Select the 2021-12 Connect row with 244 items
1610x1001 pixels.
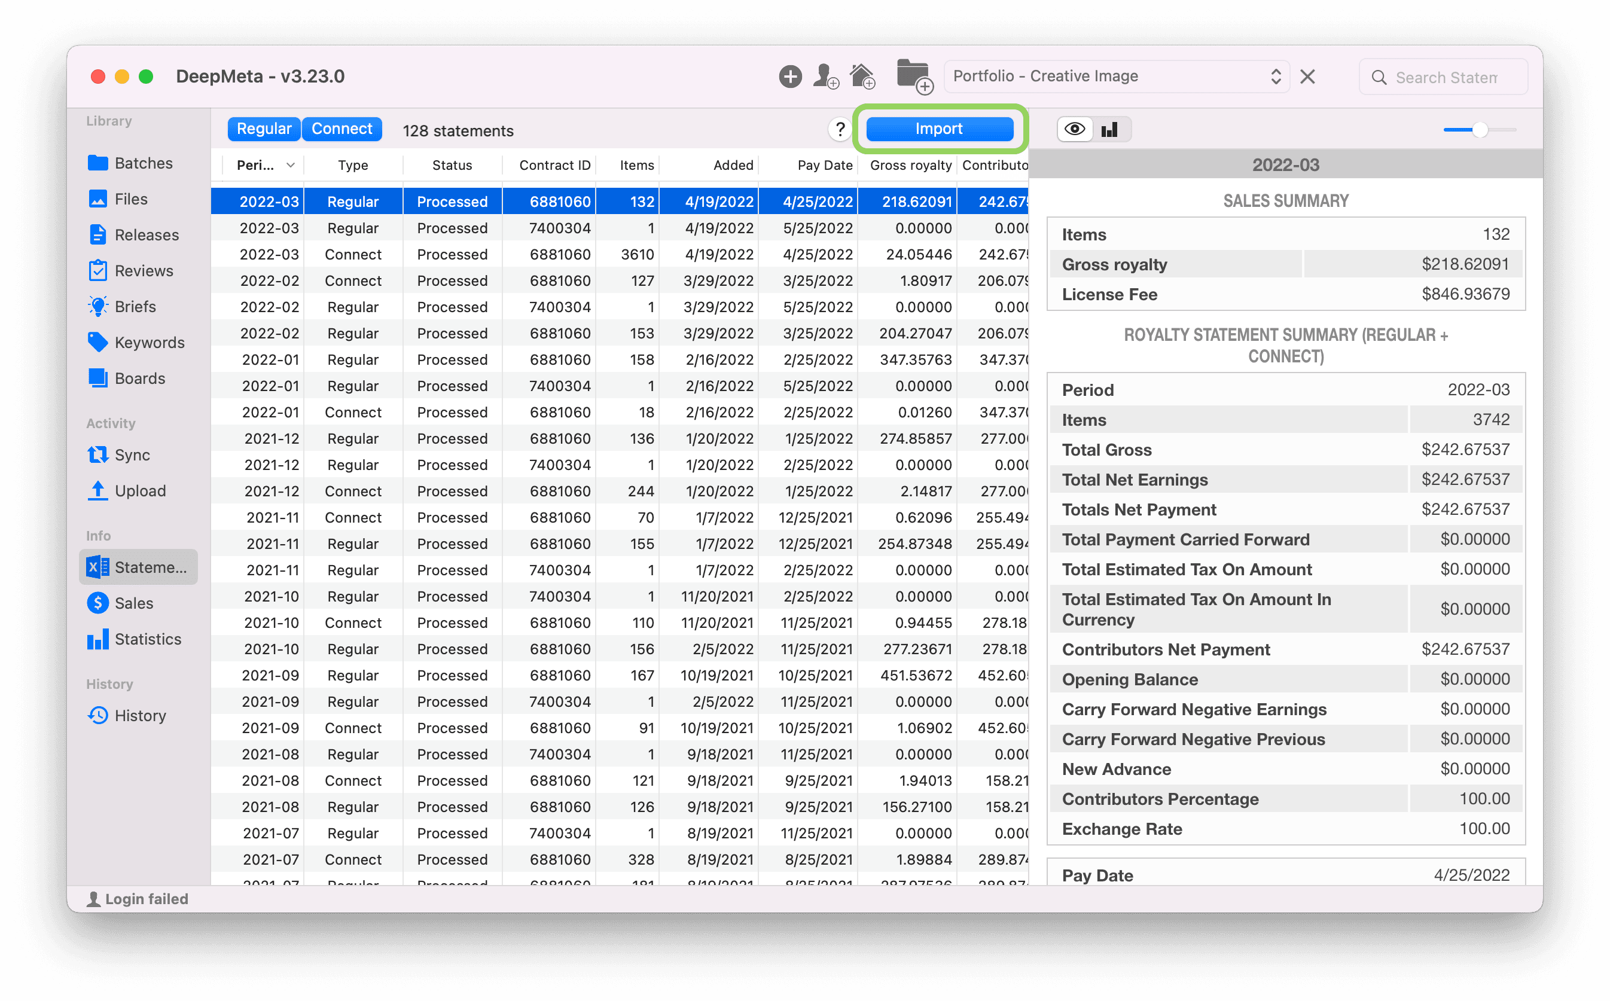[620, 492]
